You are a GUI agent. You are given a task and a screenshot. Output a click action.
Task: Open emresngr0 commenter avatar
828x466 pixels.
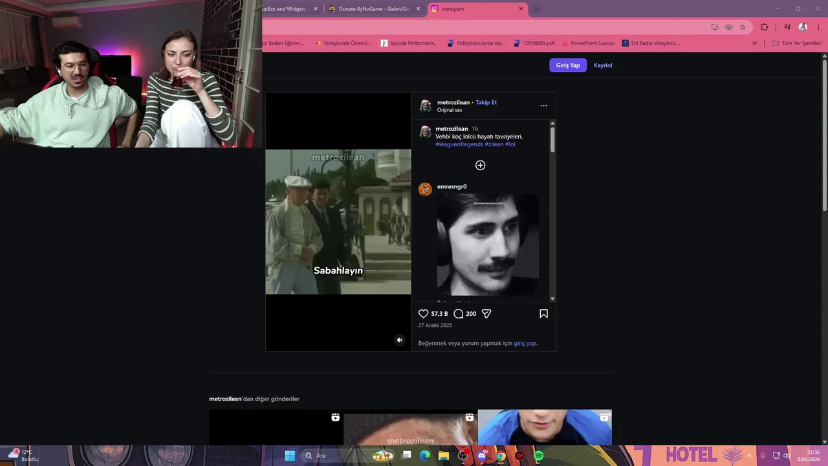pos(425,189)
